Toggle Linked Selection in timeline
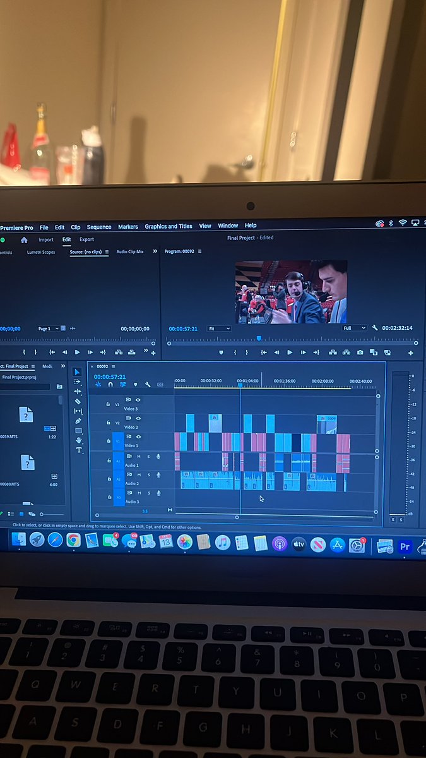426x758 pixels. (x=122, y=384)
